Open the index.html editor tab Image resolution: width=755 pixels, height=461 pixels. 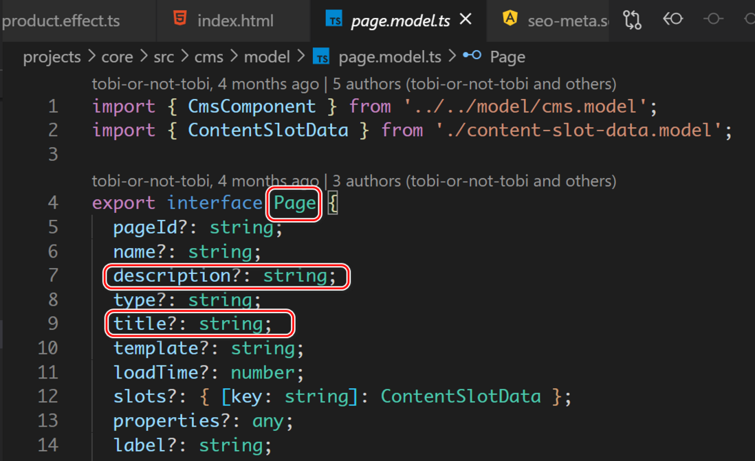tap(234, 21)
